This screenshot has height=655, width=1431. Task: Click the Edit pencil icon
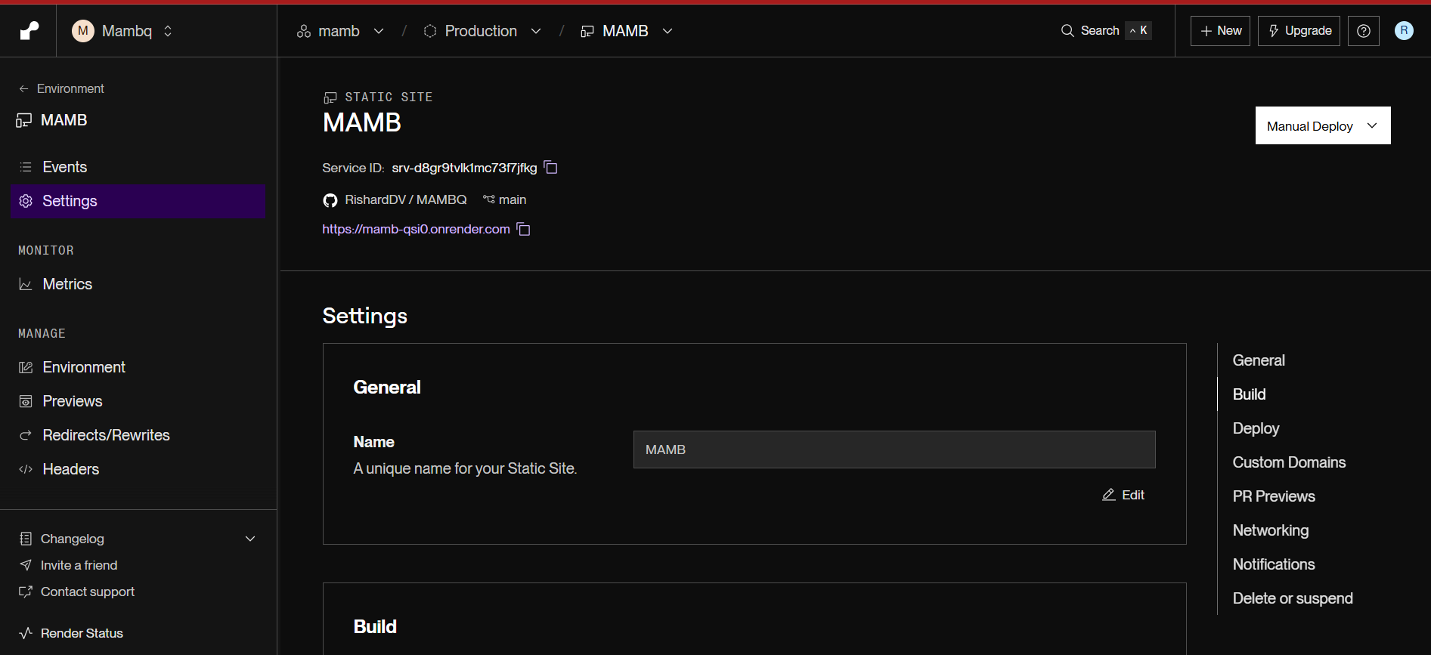tap(1109, 495)
